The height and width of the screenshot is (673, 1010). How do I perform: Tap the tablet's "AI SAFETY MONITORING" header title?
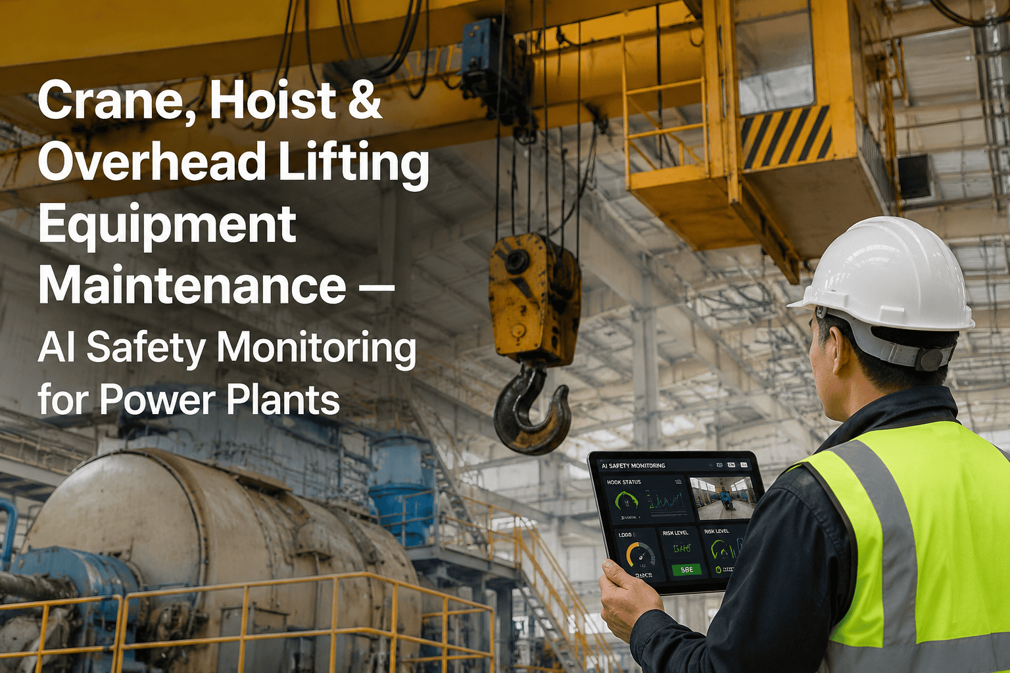(633, 465)
